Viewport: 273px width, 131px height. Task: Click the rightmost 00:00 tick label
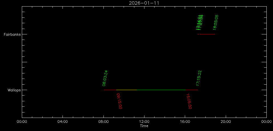[x=266, y=122]
